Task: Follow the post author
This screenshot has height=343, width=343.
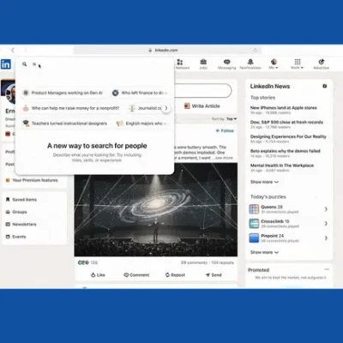Action: (x=225, y=130)
